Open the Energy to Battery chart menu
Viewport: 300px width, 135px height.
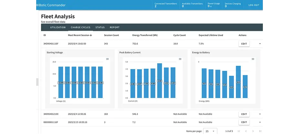[x=253, y=59]
